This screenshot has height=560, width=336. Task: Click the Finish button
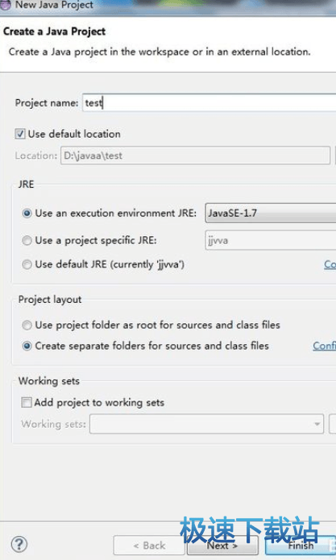click(x=301, y=545)
